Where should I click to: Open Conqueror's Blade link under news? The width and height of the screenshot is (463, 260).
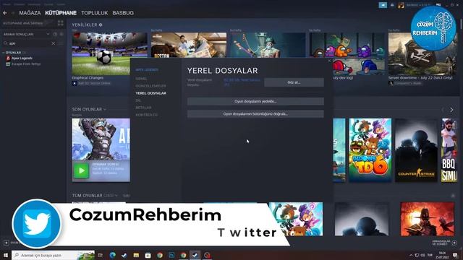tap(408, 84)
